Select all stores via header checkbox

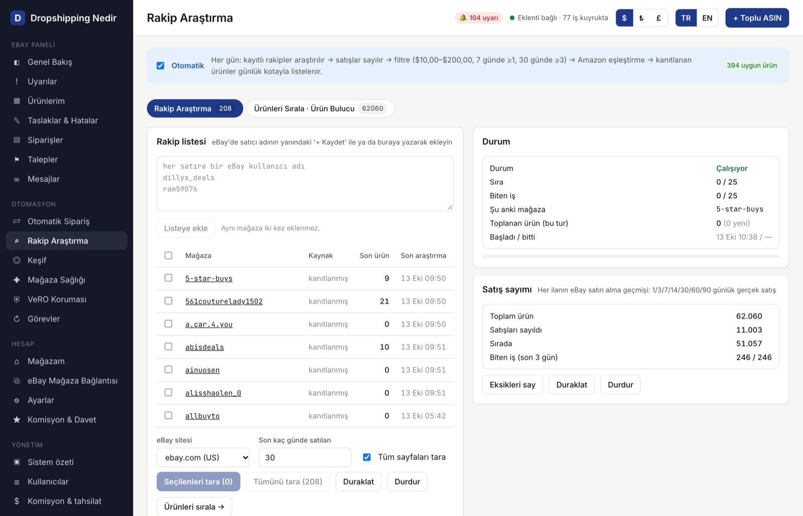pyautogui.click(x=169, y=255)
